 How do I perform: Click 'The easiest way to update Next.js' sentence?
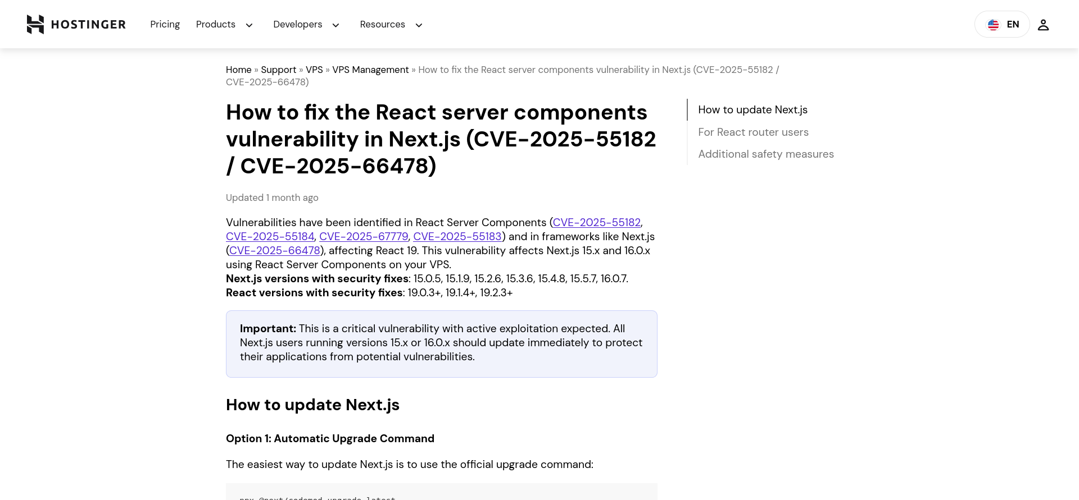[x=410, y=464]
